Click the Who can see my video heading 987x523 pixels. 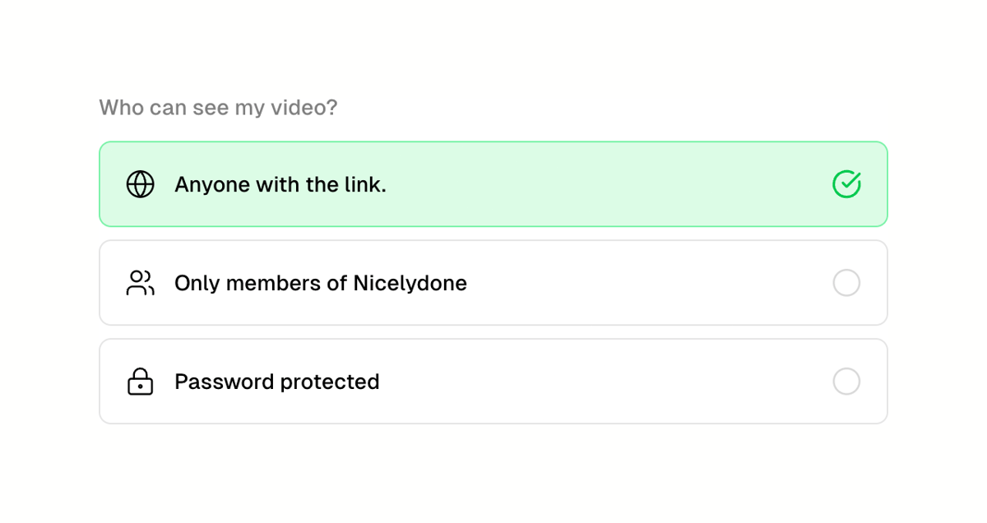click(x=218, y=107)
